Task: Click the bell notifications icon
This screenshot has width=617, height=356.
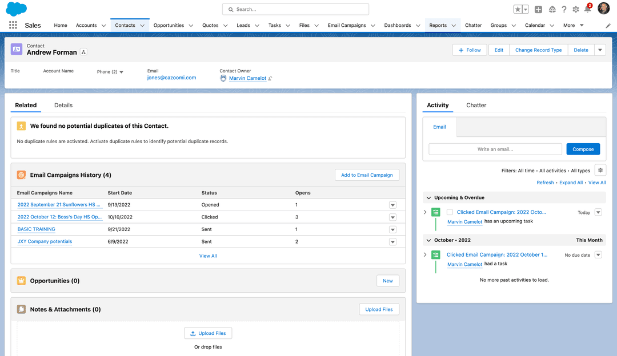Action: click(586, 9)
